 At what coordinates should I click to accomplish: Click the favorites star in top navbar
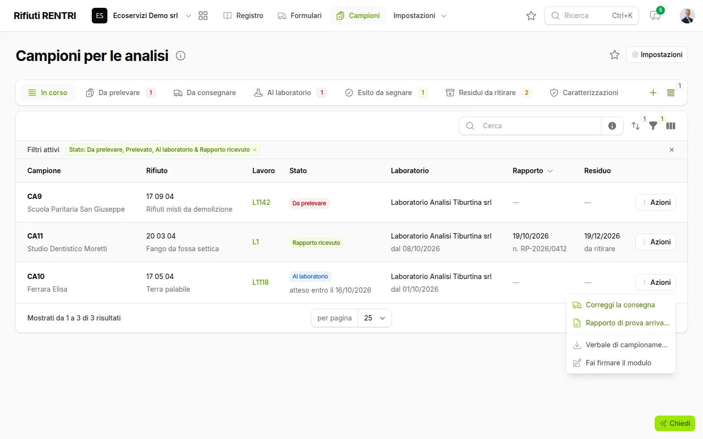tap(531, 16)
